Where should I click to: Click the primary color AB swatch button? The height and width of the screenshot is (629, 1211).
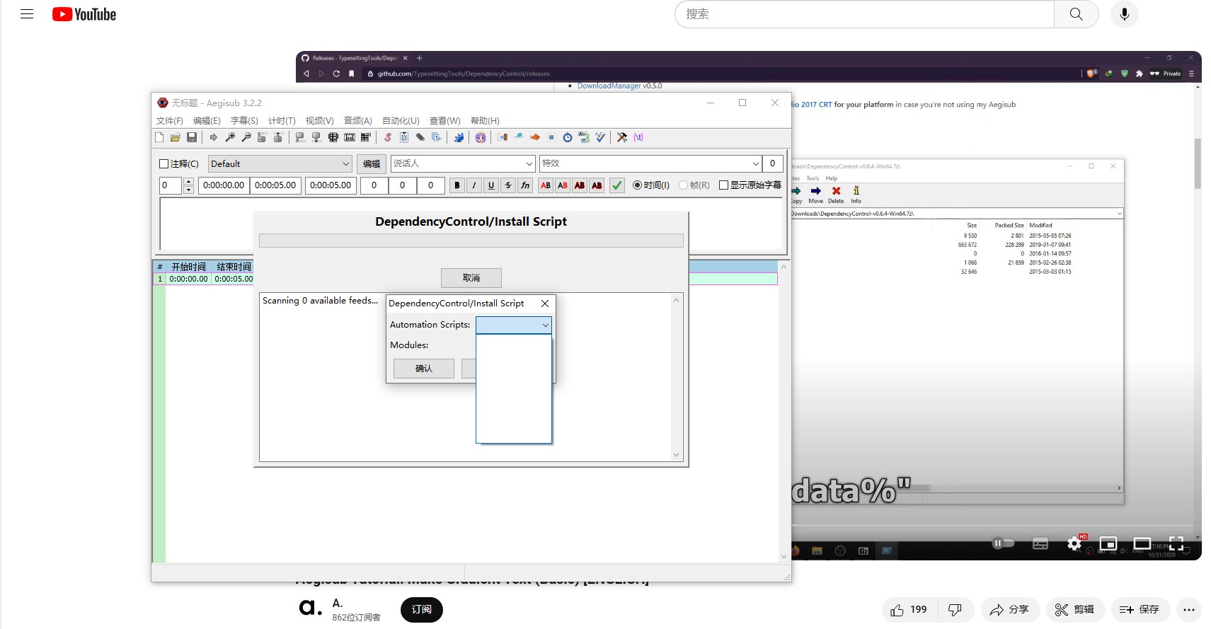tap(546, 185)
